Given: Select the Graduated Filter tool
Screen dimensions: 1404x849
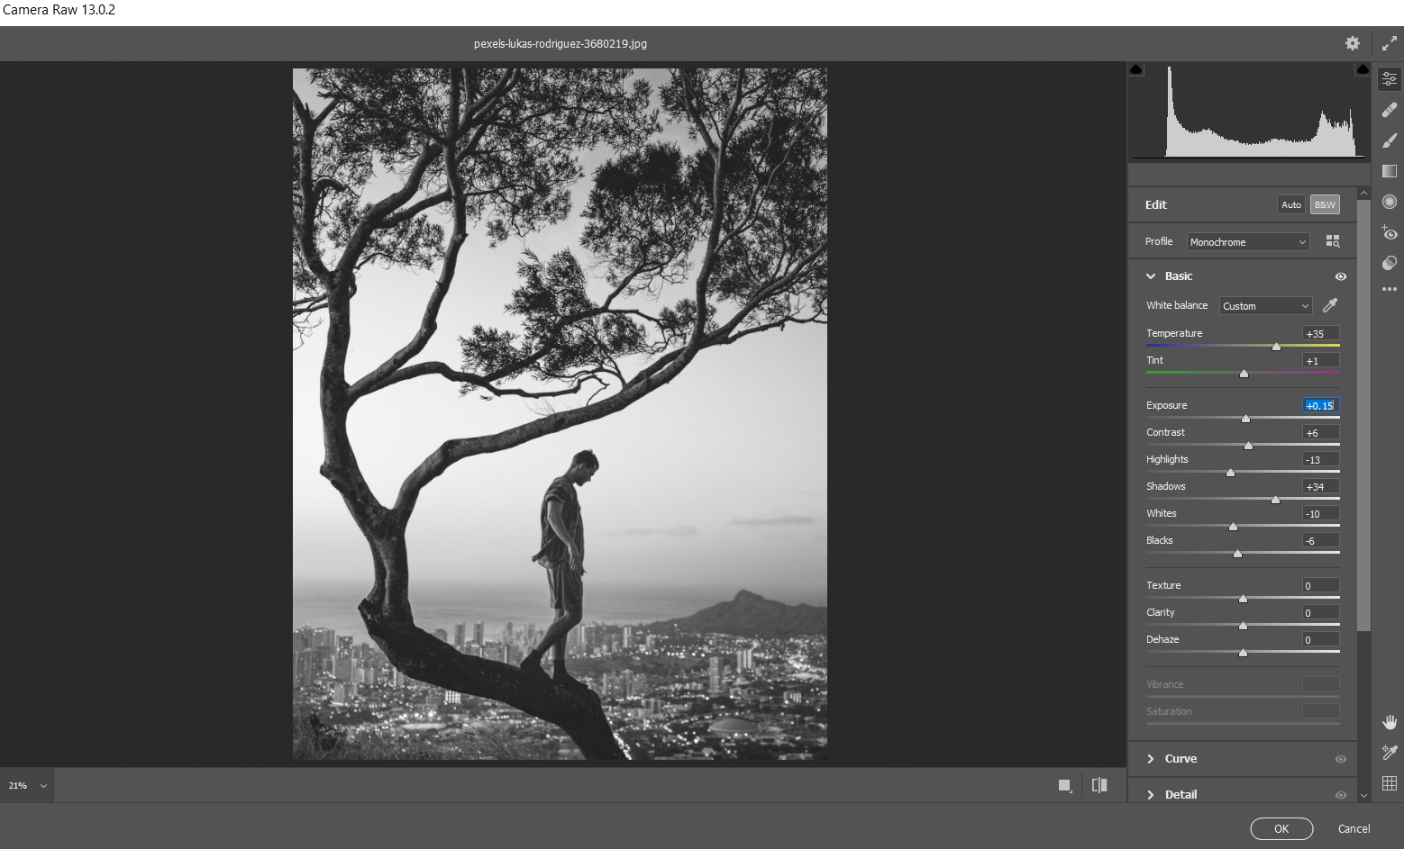Looking at the screenshot, I should (x=1389, y=171).
